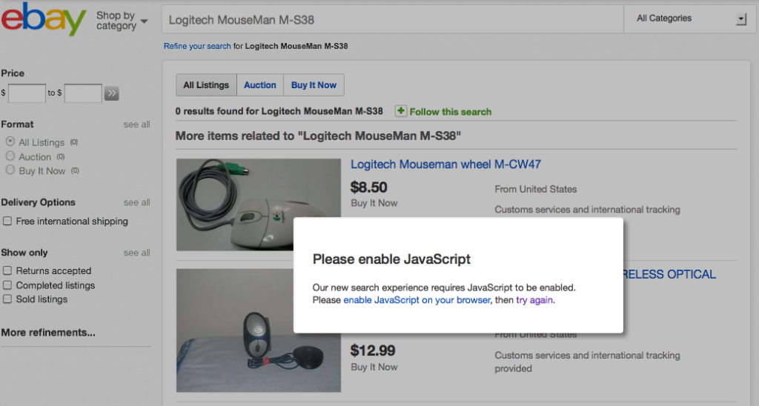This screenshot has height=406, width=759.
Task: Expand the All Categories dropdown
Action: [x=691, y=19]
